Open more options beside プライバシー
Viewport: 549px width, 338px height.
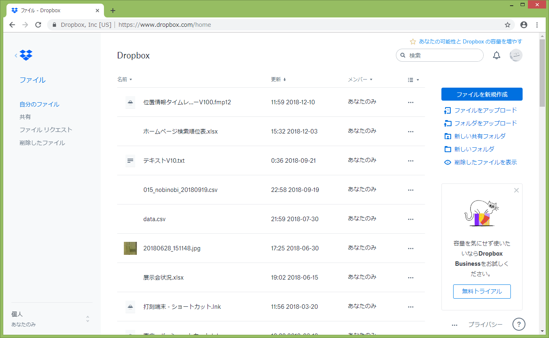pos(454,325)
